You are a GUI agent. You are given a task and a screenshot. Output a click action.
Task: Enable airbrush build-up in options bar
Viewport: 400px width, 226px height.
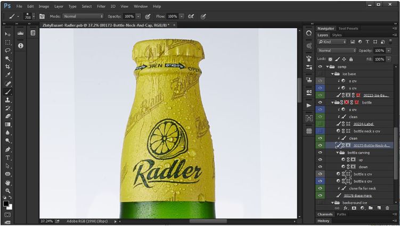point(191,16)
